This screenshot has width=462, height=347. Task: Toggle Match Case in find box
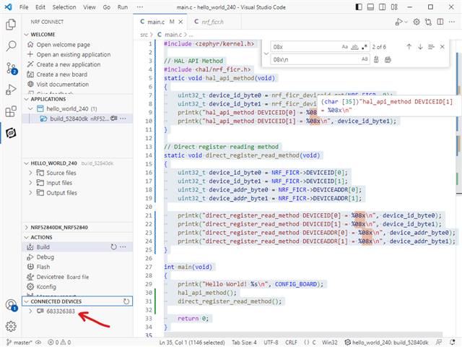pyautogui.click(x=345, y=46)
